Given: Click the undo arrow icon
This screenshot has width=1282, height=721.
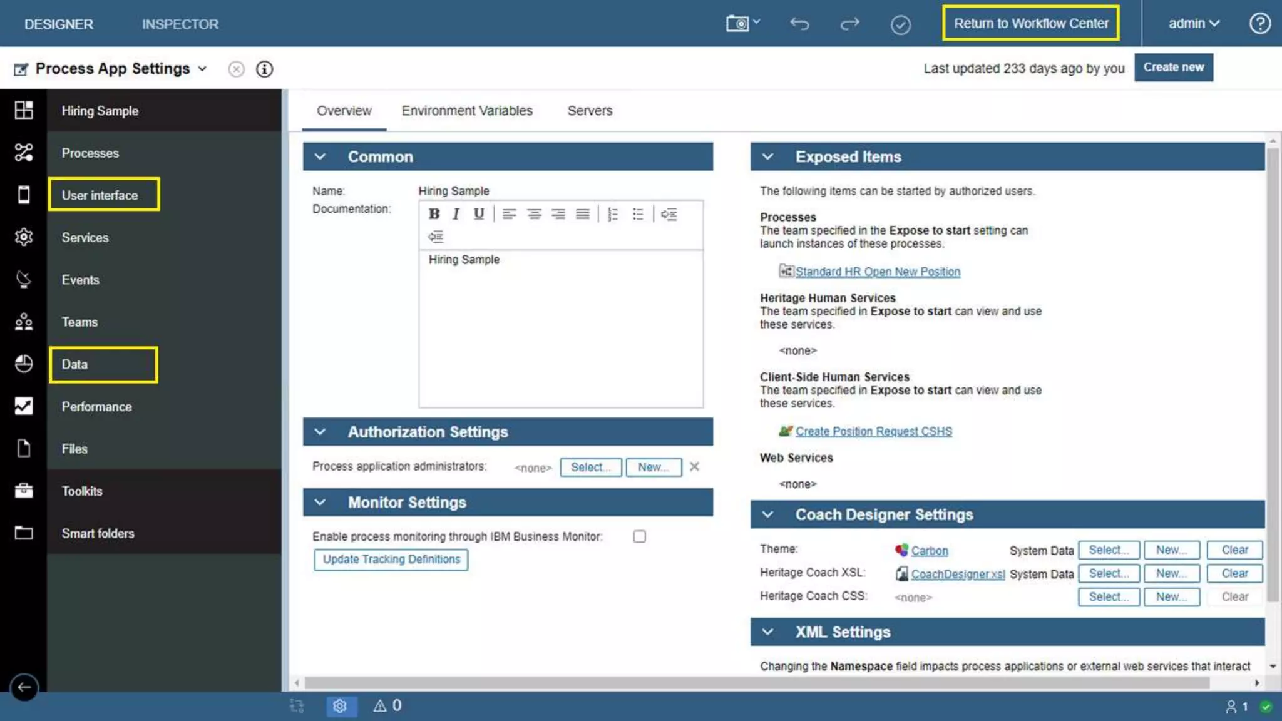Looking at the screenshot, I should click(799, 24).
